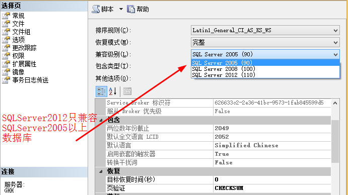
Task: Click the property grid scroll up arrow
Action: [335, 103]
